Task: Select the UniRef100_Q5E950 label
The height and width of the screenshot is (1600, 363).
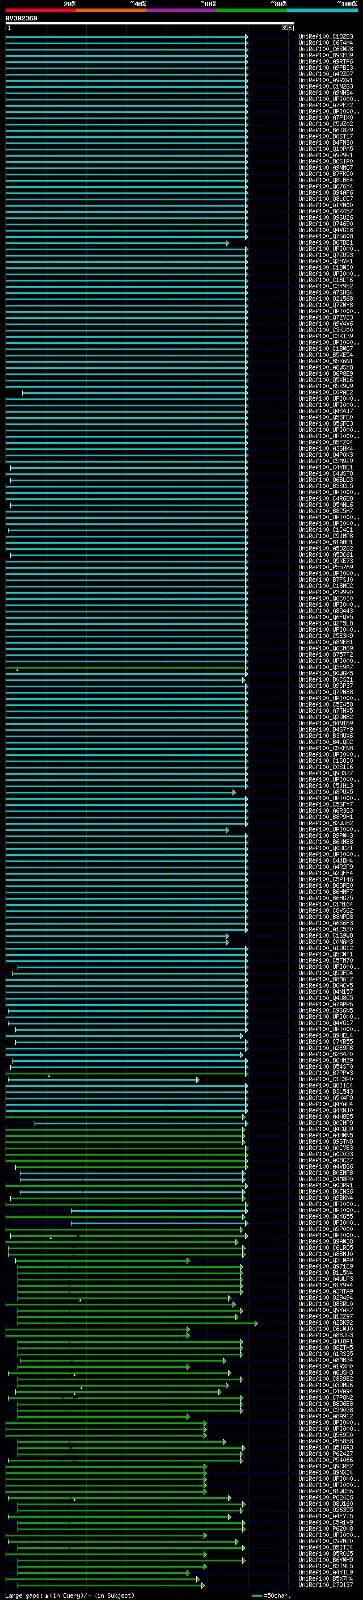Action: point(326,1435)
